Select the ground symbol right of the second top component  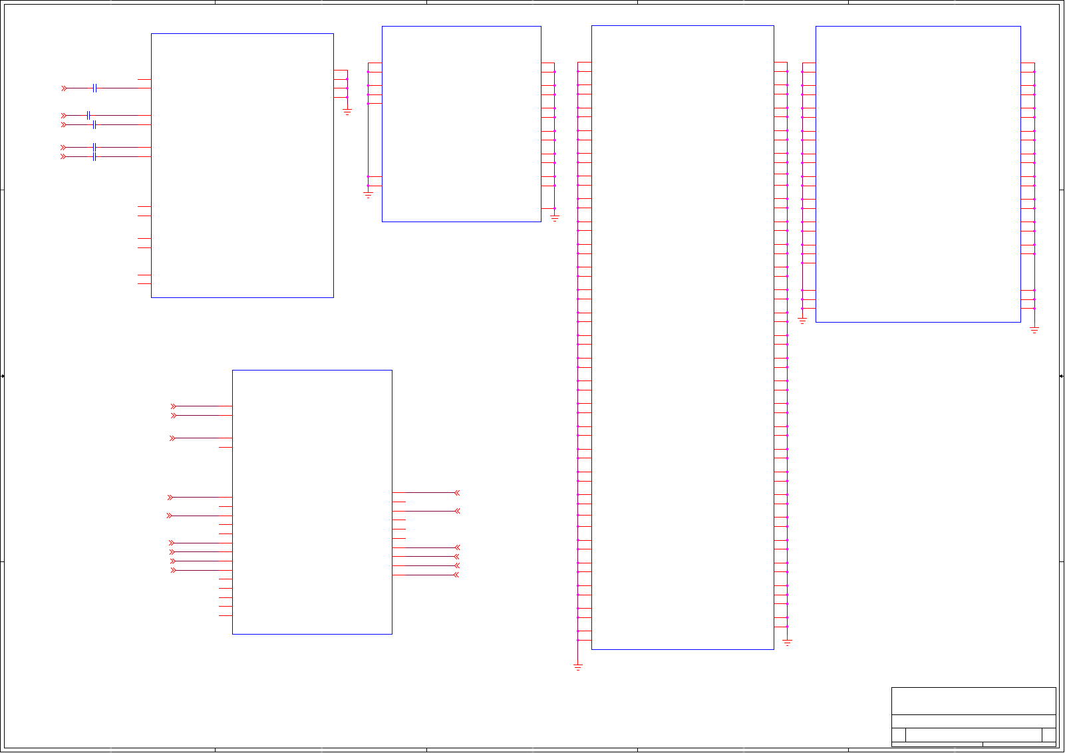[555, 218]
